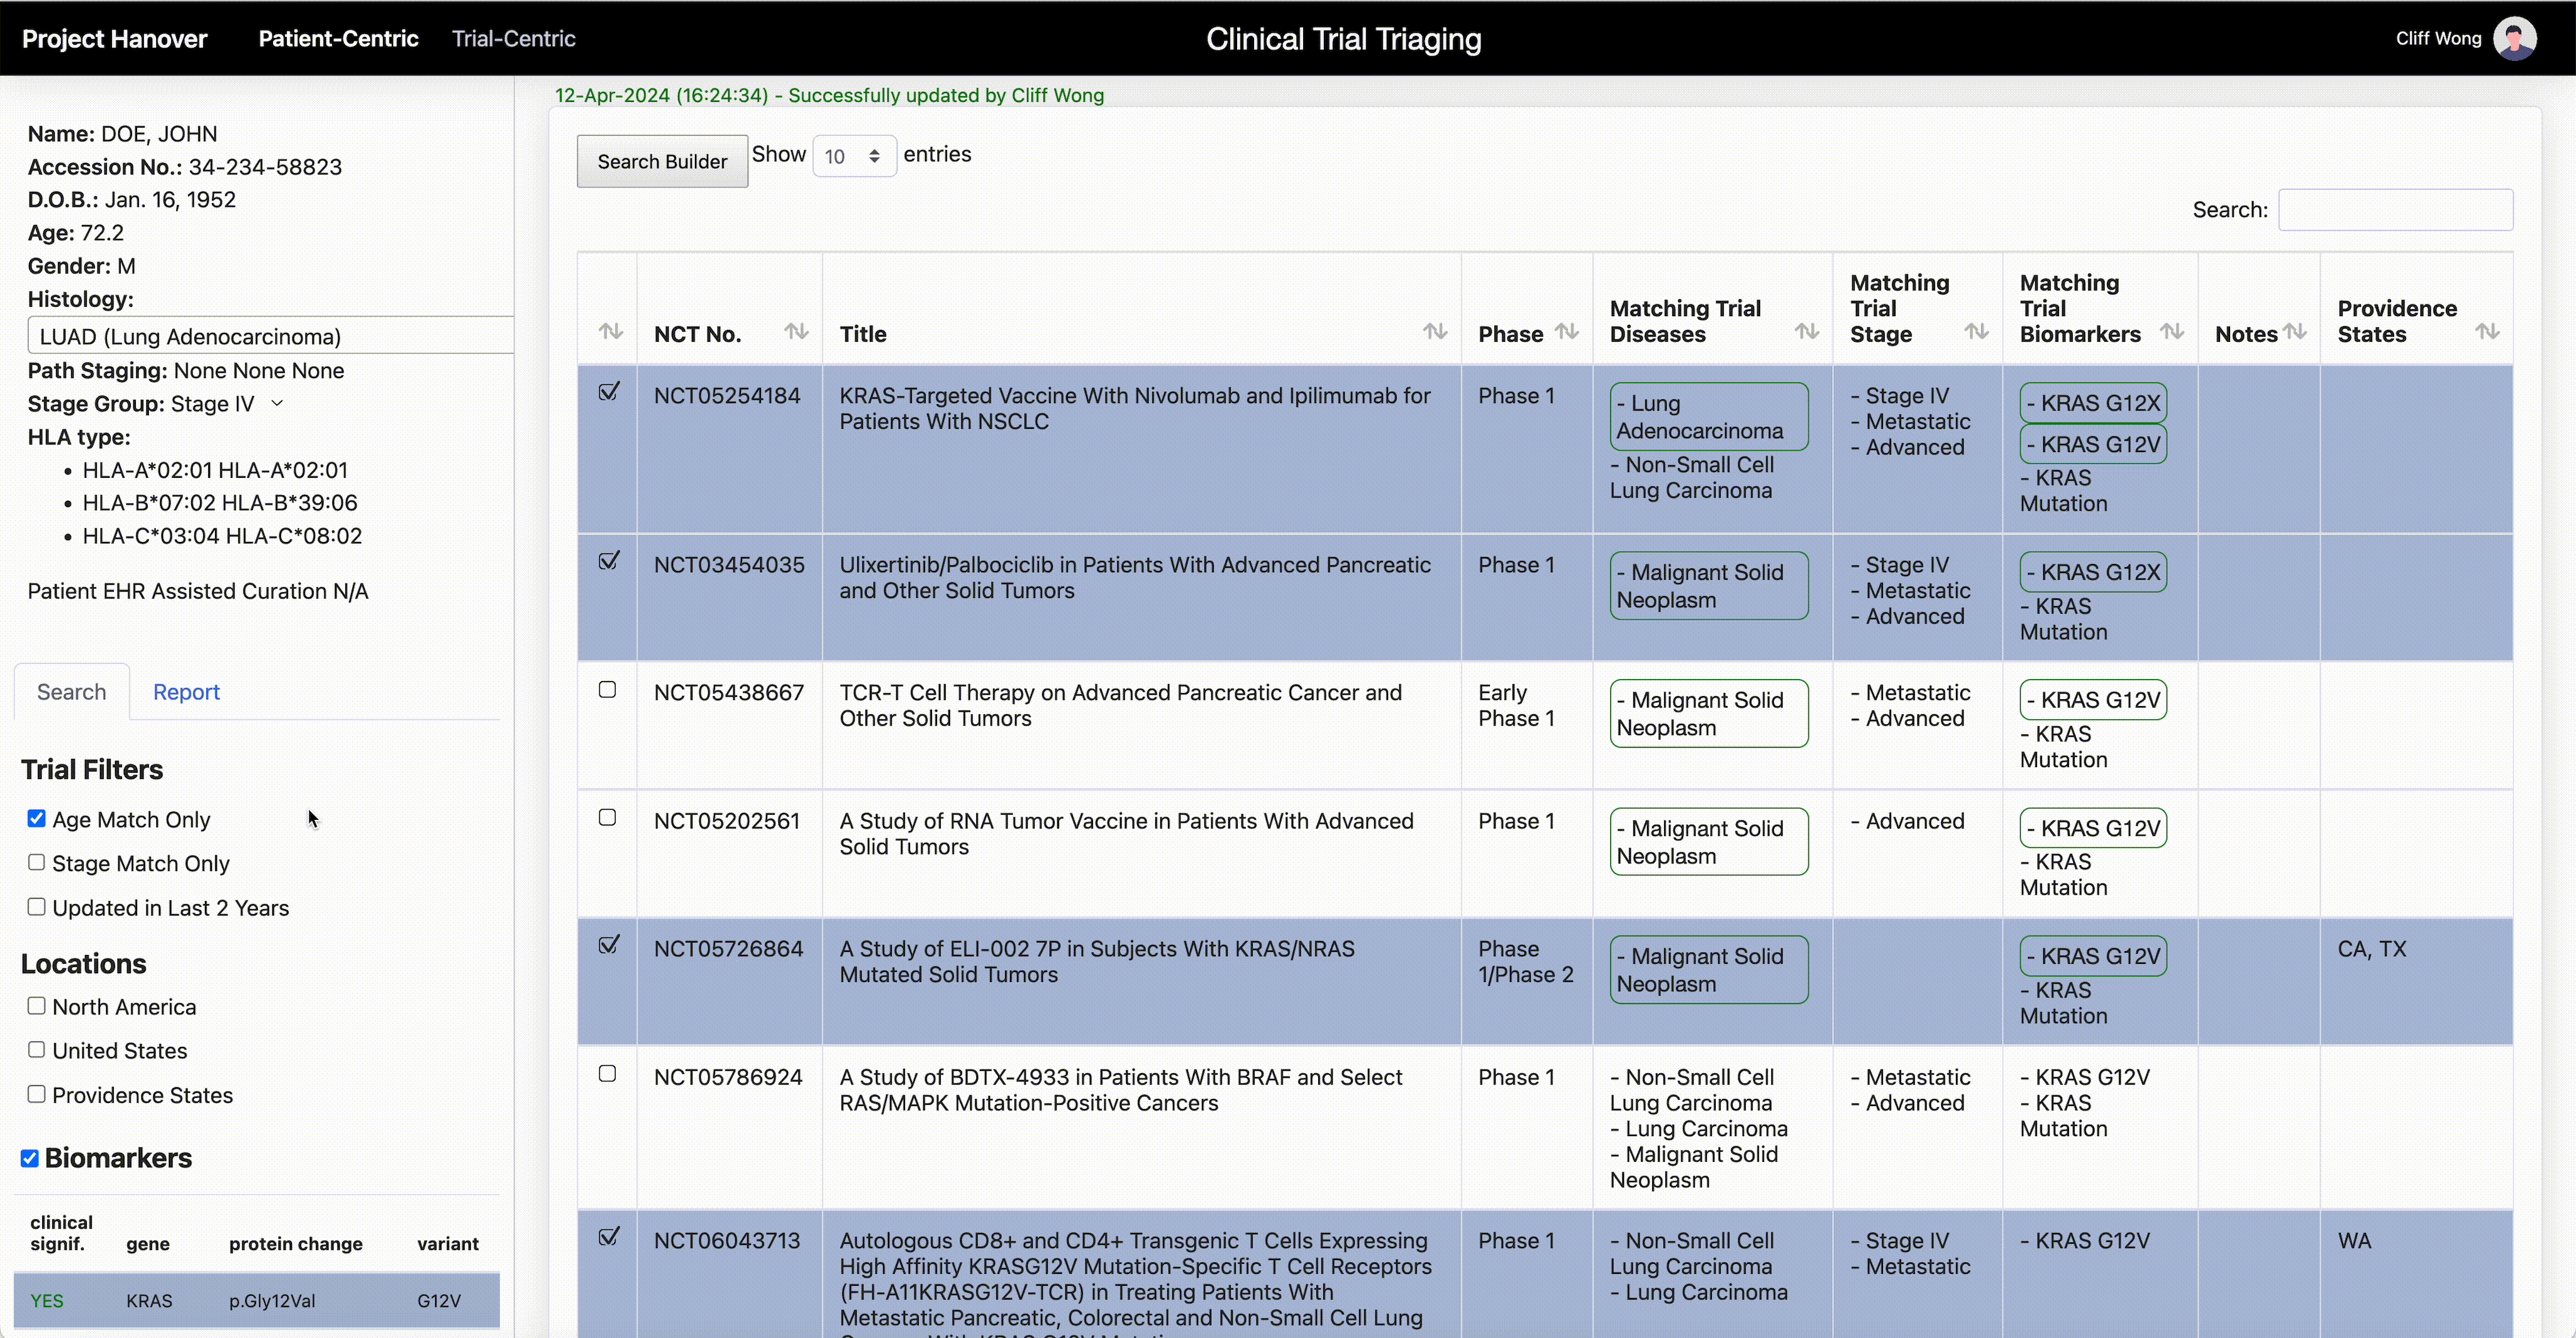
Task: Select the KRAS p.Gly12Val biomarker row
Action: tap(257, 1300)
